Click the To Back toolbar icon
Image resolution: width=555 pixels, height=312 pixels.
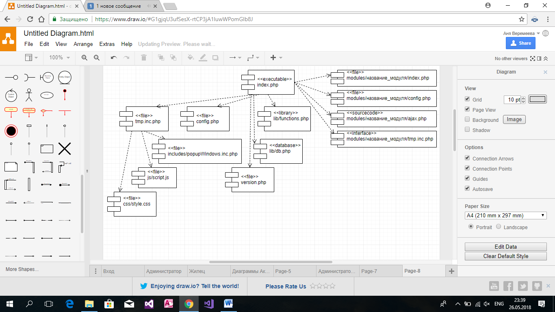[173, 58]
